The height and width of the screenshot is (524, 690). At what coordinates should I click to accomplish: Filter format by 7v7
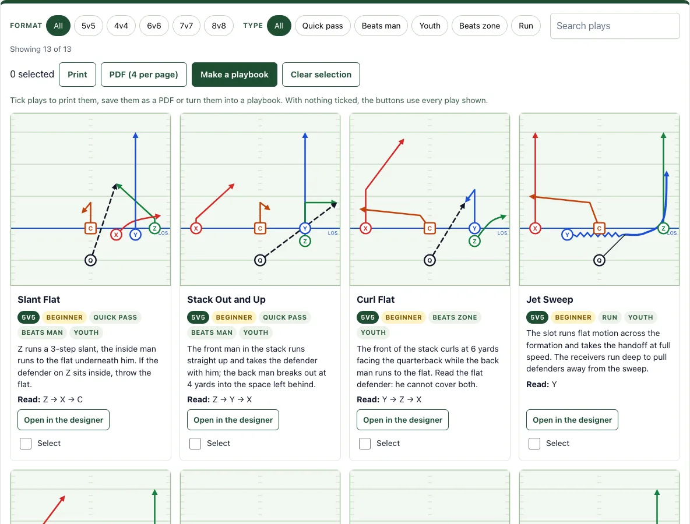point(186,26)
